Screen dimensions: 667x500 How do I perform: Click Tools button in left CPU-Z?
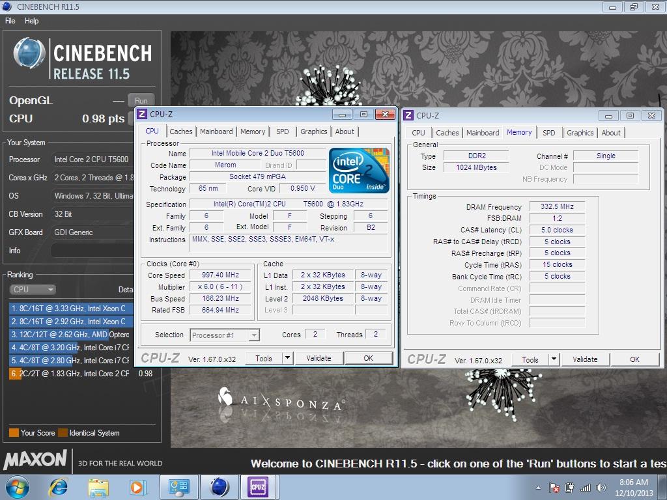pyautogui.click(x=264, y=359)
